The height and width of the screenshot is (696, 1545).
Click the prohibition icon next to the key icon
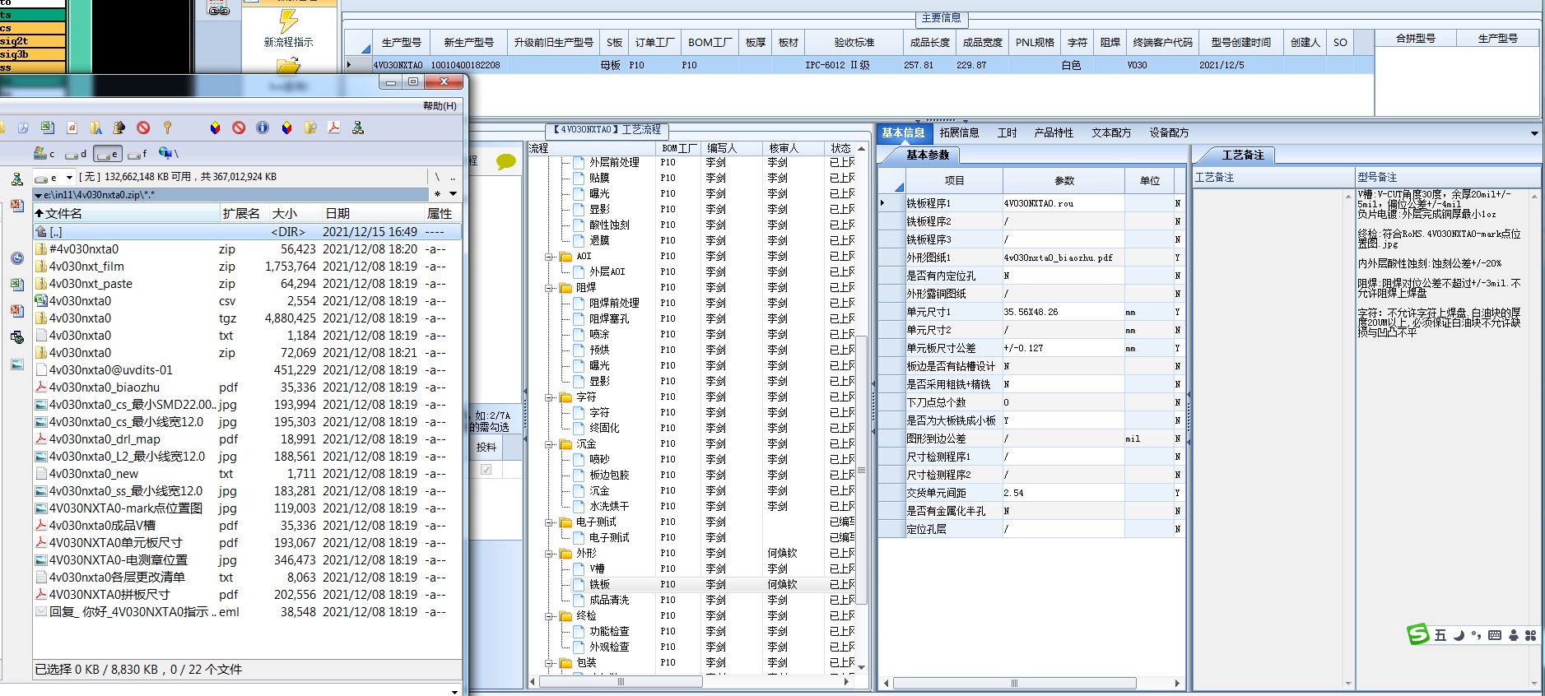pyautogui.click(x=143, y=128)
